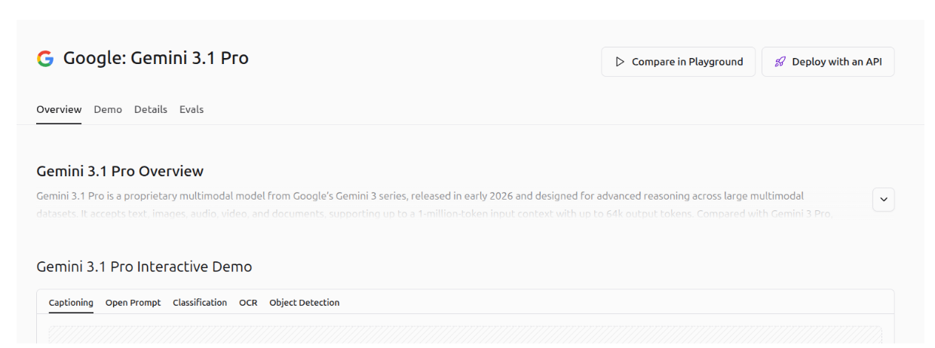Select the Object Detection demo tab

click(304, 303)
